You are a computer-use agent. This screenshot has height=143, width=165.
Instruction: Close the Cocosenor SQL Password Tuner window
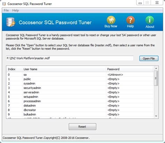click(x=157, y=3)
